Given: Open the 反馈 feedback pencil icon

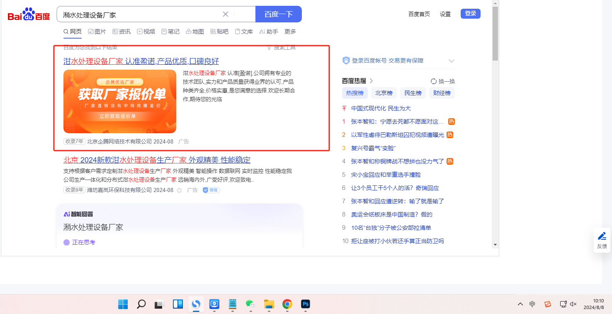Looking at the screenshot, I should point(602,236).
